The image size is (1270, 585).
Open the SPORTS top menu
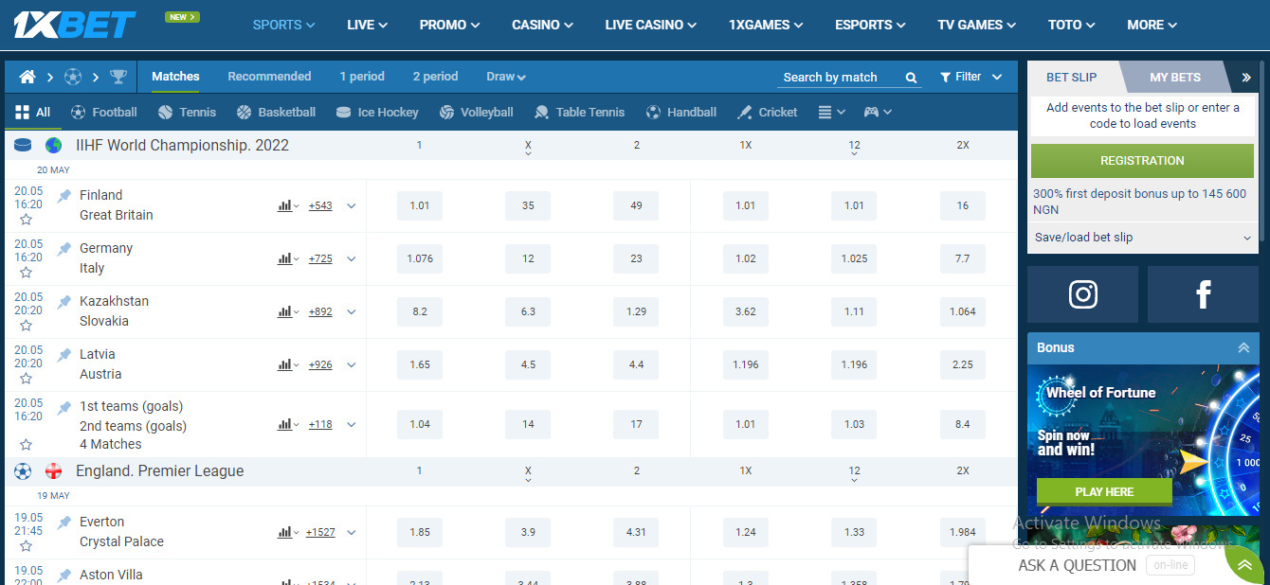click(x=284, y=25)
